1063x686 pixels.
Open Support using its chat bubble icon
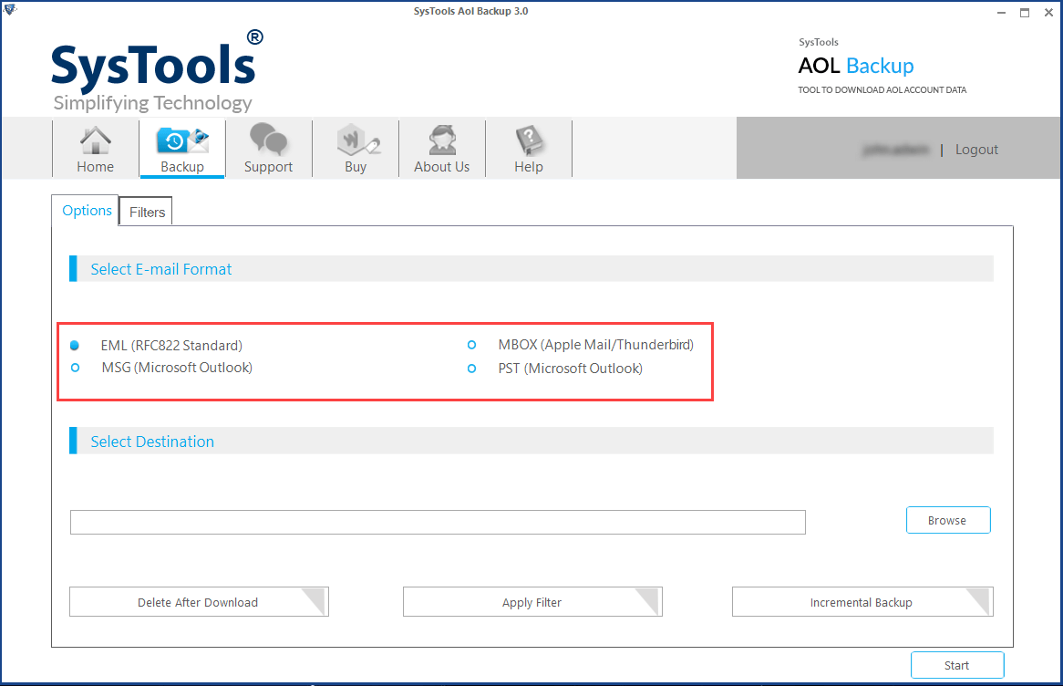point(268,148)
